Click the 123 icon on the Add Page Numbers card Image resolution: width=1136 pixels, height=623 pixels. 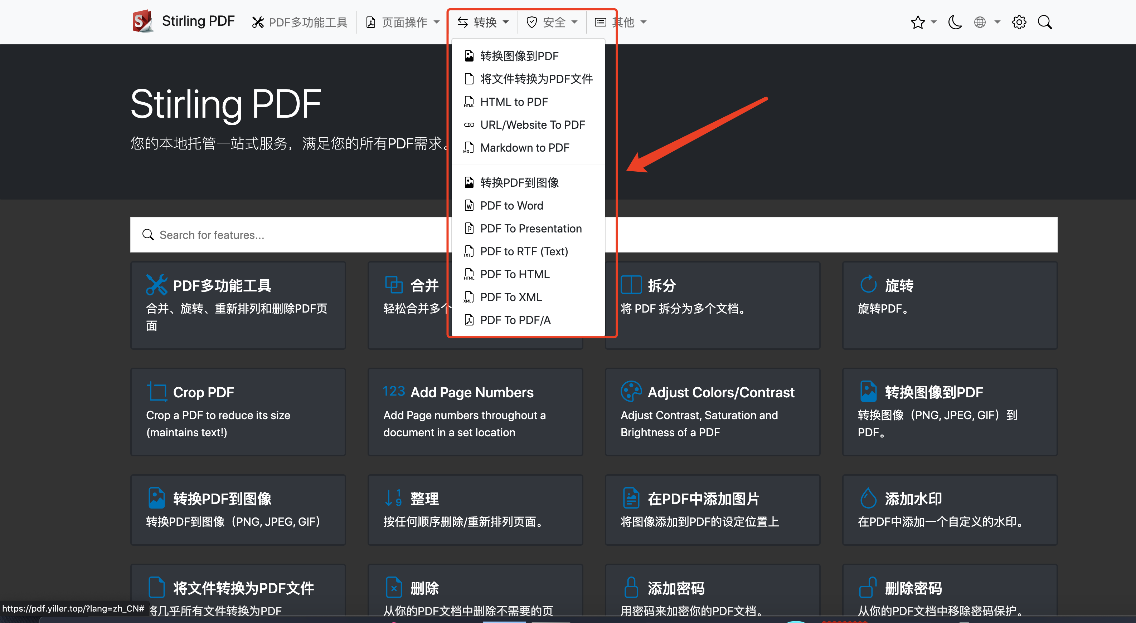click(x=394, y=391)
